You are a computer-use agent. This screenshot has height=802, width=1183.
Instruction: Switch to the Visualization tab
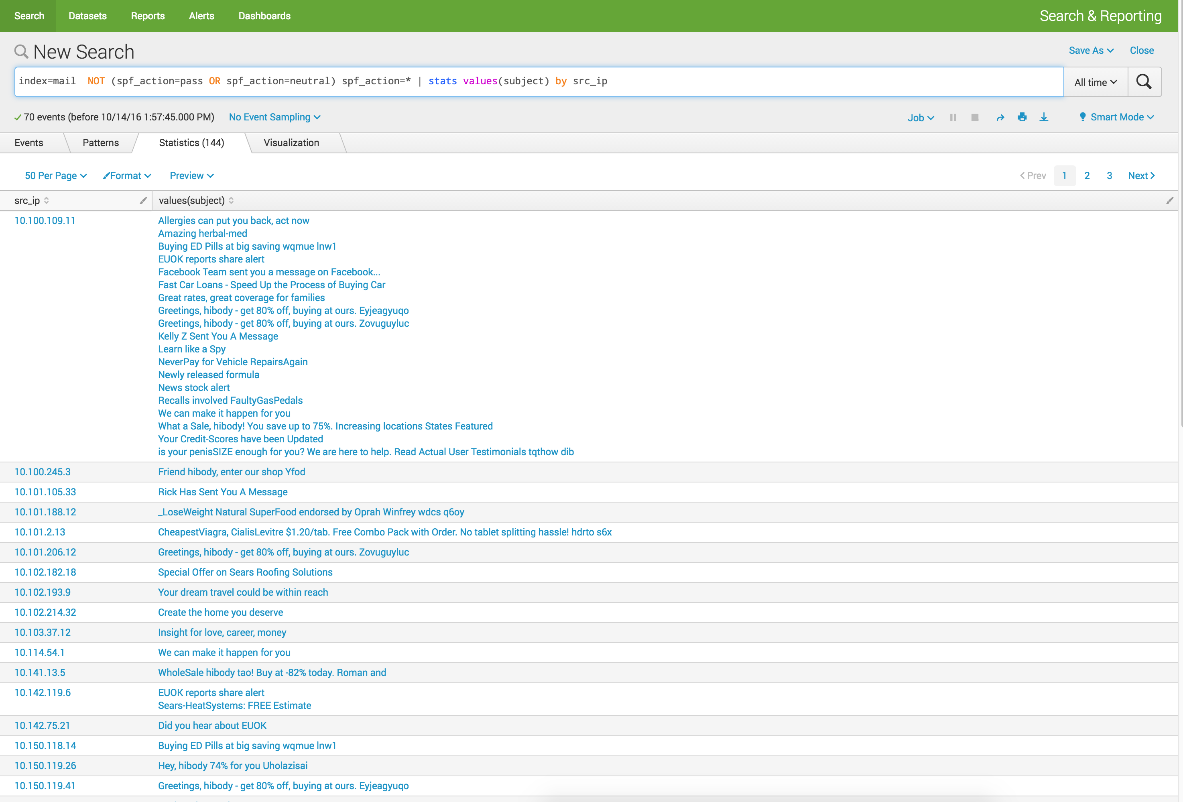(x=291, y=142)
